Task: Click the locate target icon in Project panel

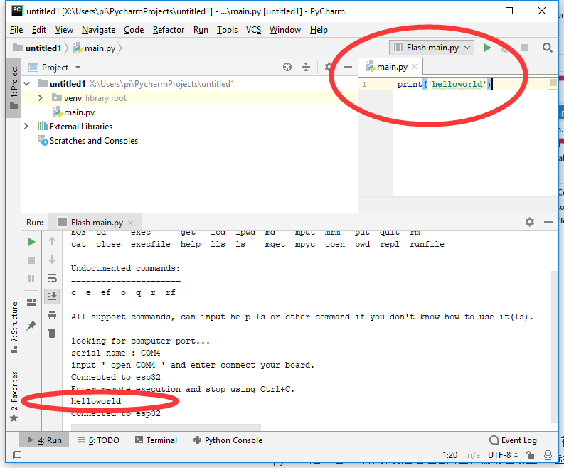Action: [287, 67]
